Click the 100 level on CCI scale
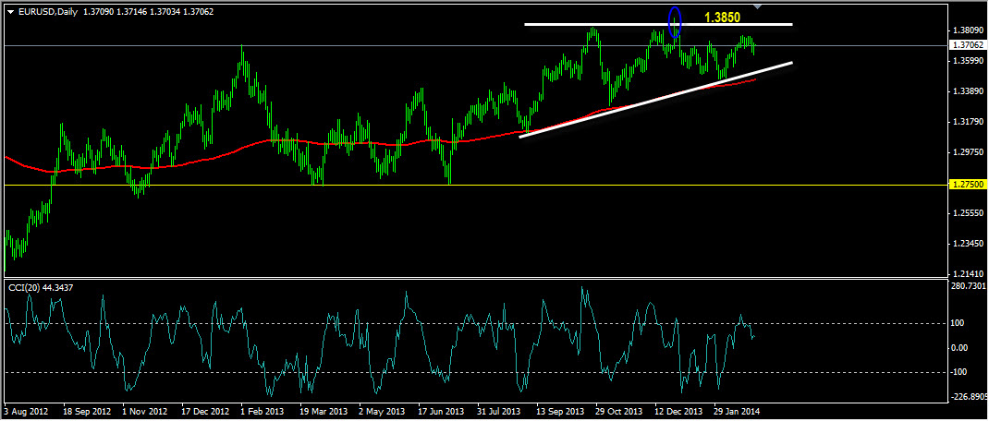 (x=958, y=323)
